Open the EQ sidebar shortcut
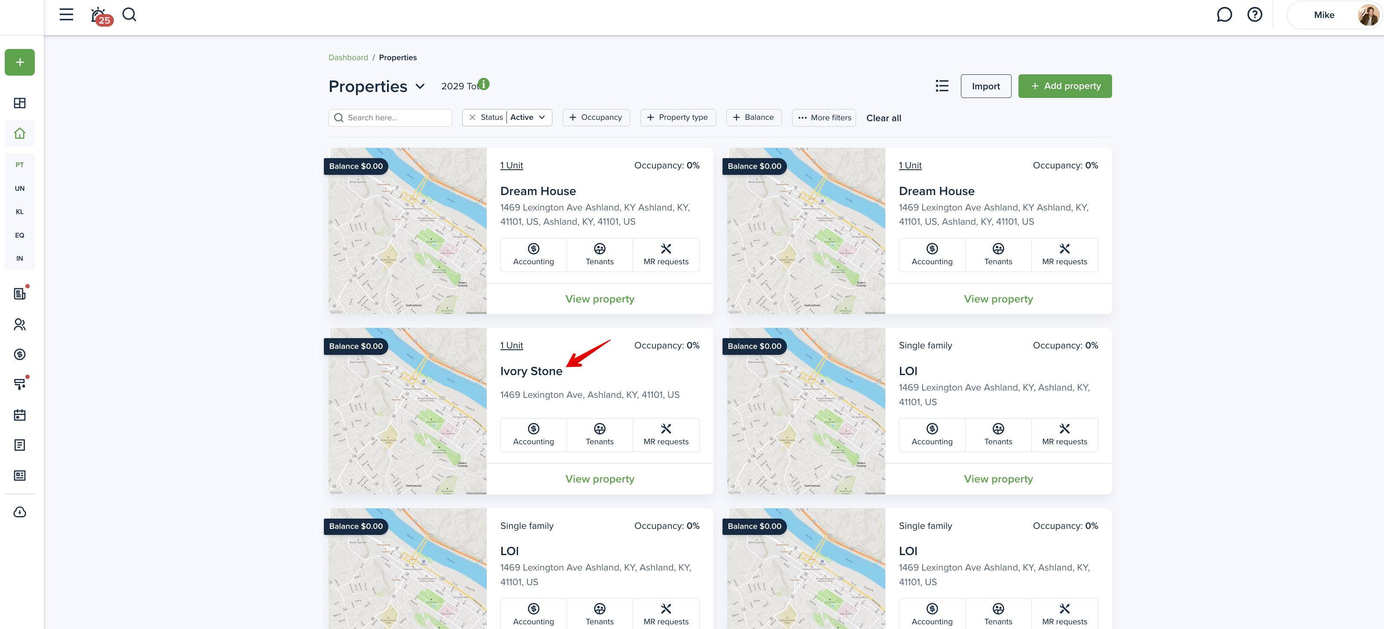The image size is (1384, 629). coord(20,235)
